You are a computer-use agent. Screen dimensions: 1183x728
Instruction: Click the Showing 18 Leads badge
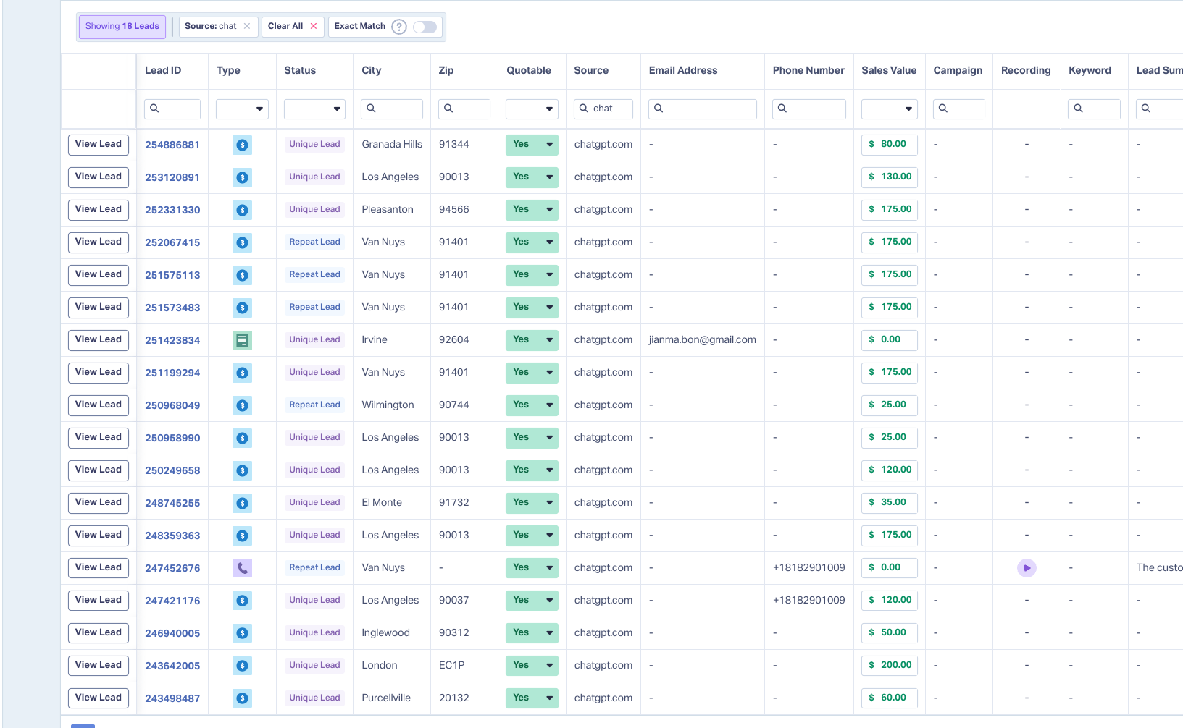point(122,27)
